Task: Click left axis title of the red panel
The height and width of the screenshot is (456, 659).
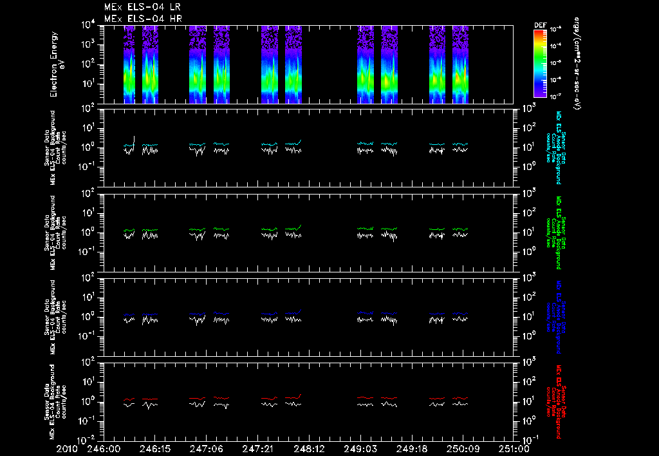Action: click(55, 402)
